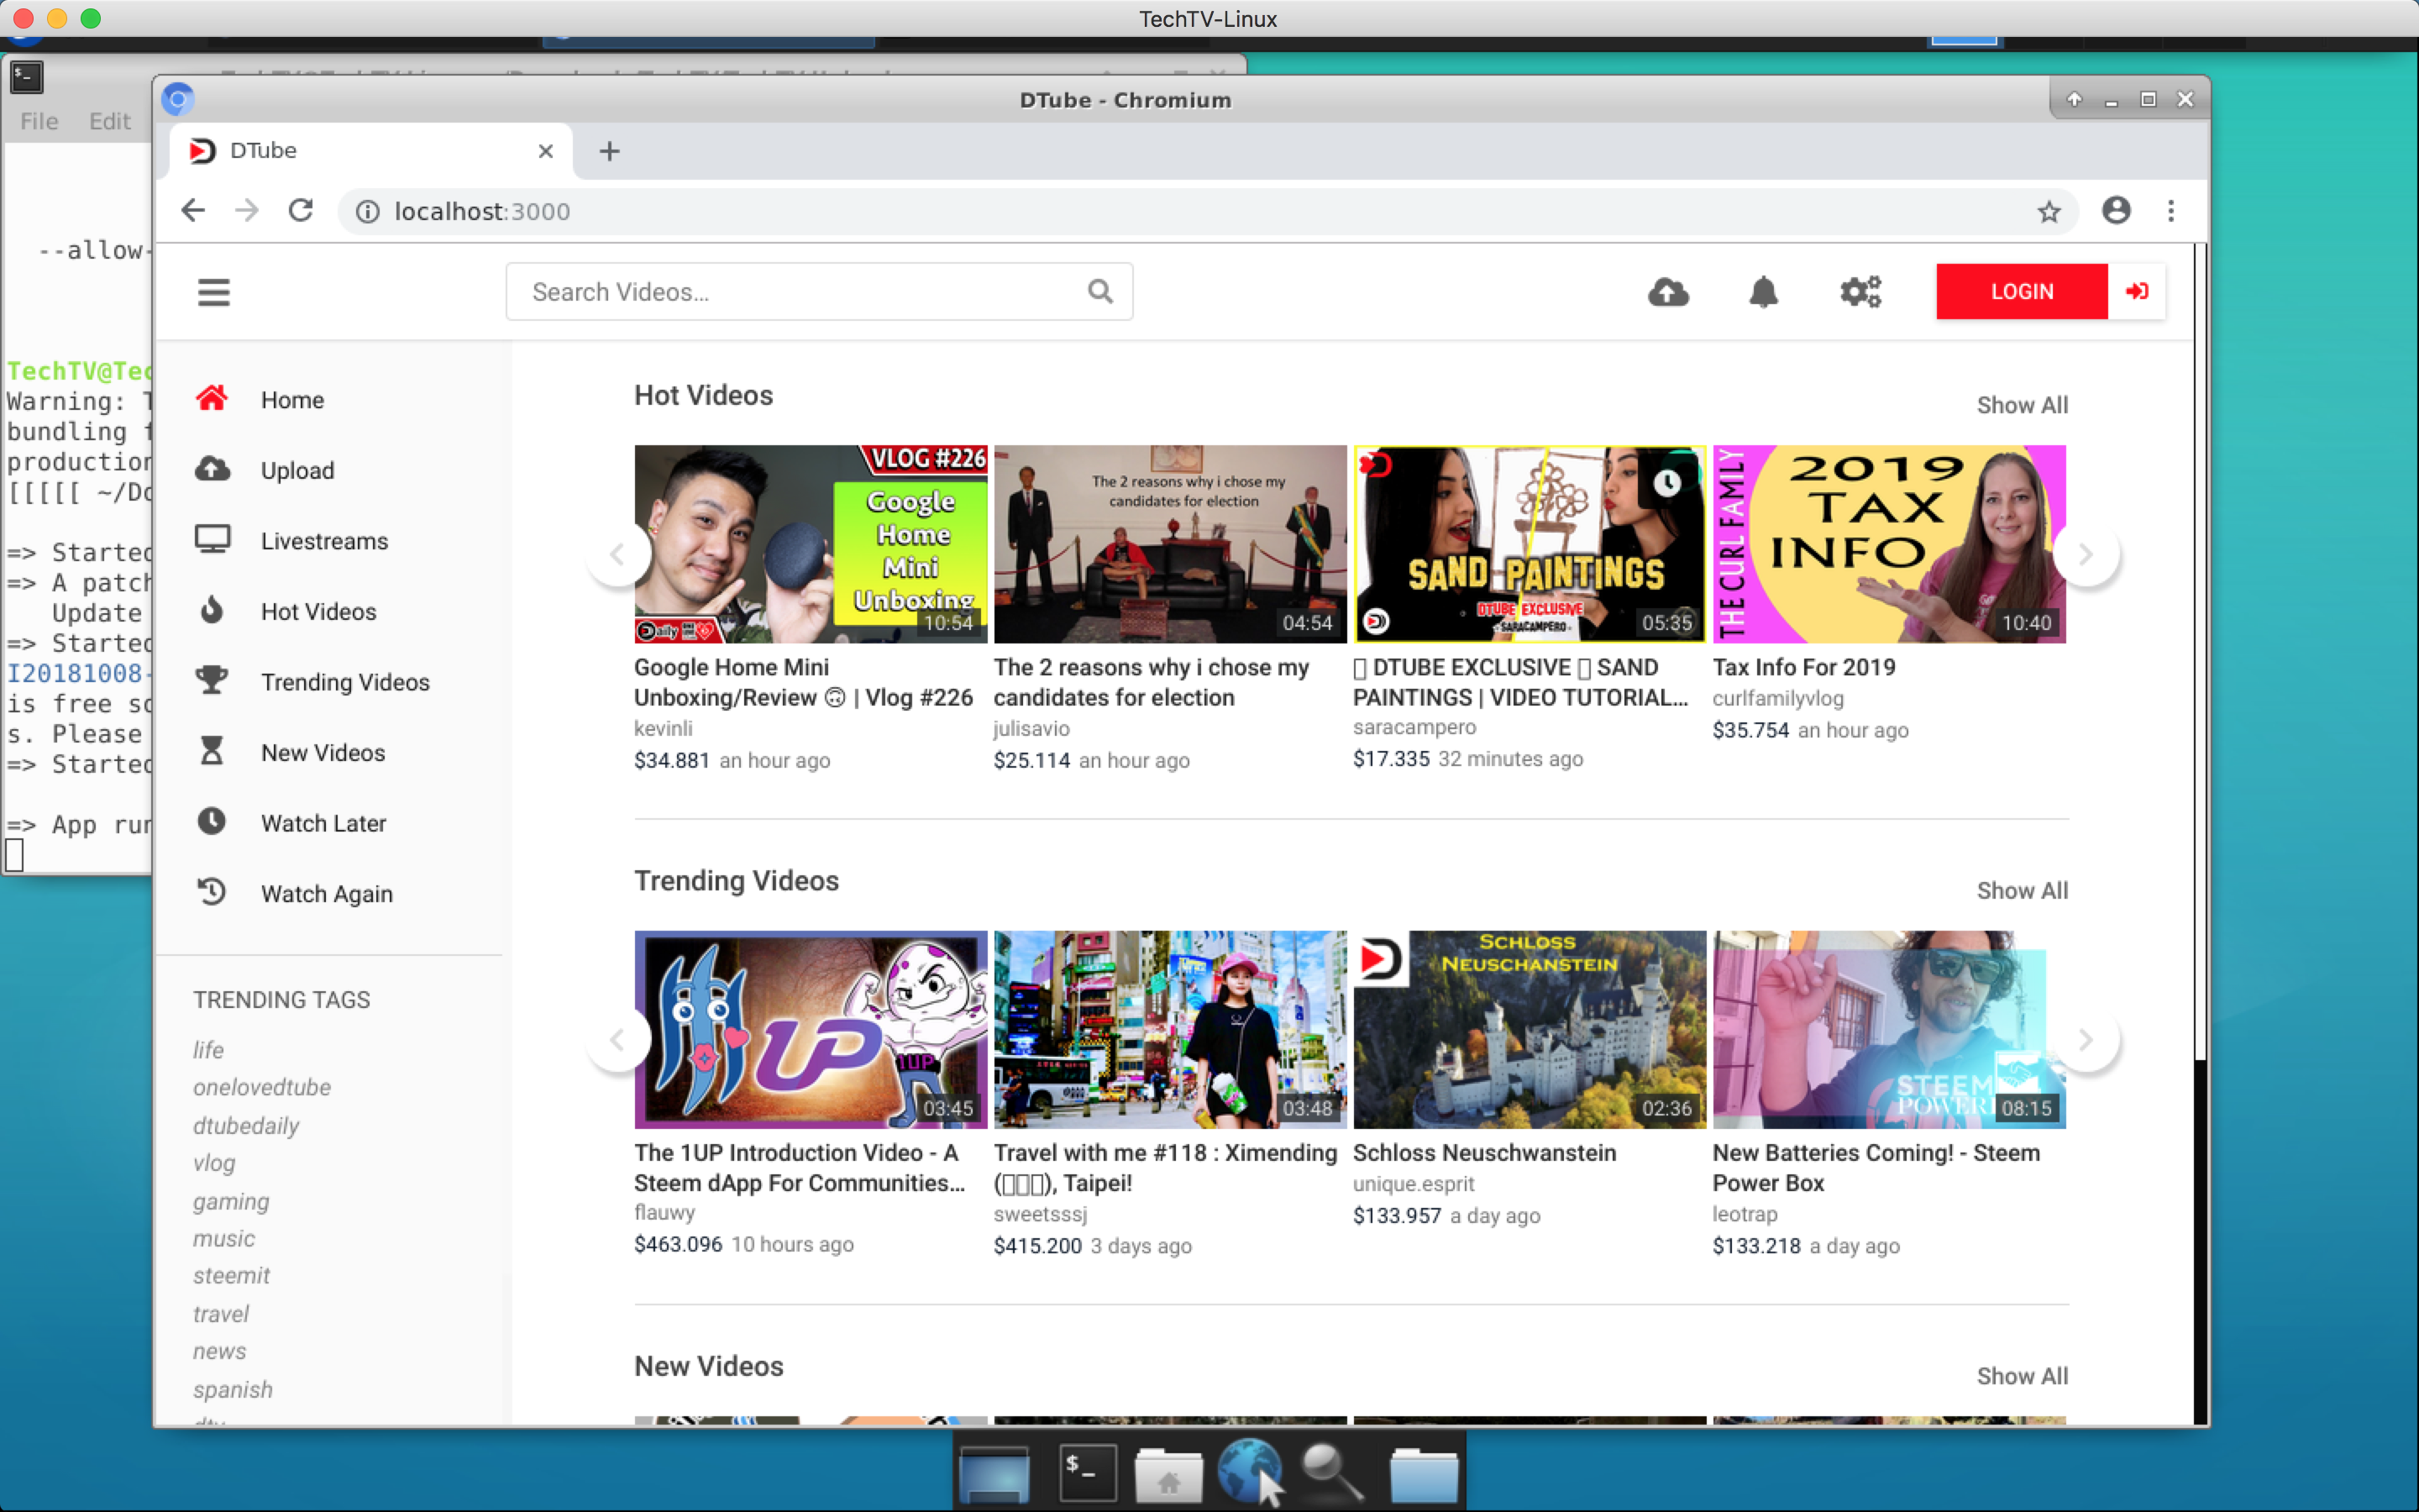Open a new browser tab
This screenshot has height=1512, width=2419.
[609, 151]
